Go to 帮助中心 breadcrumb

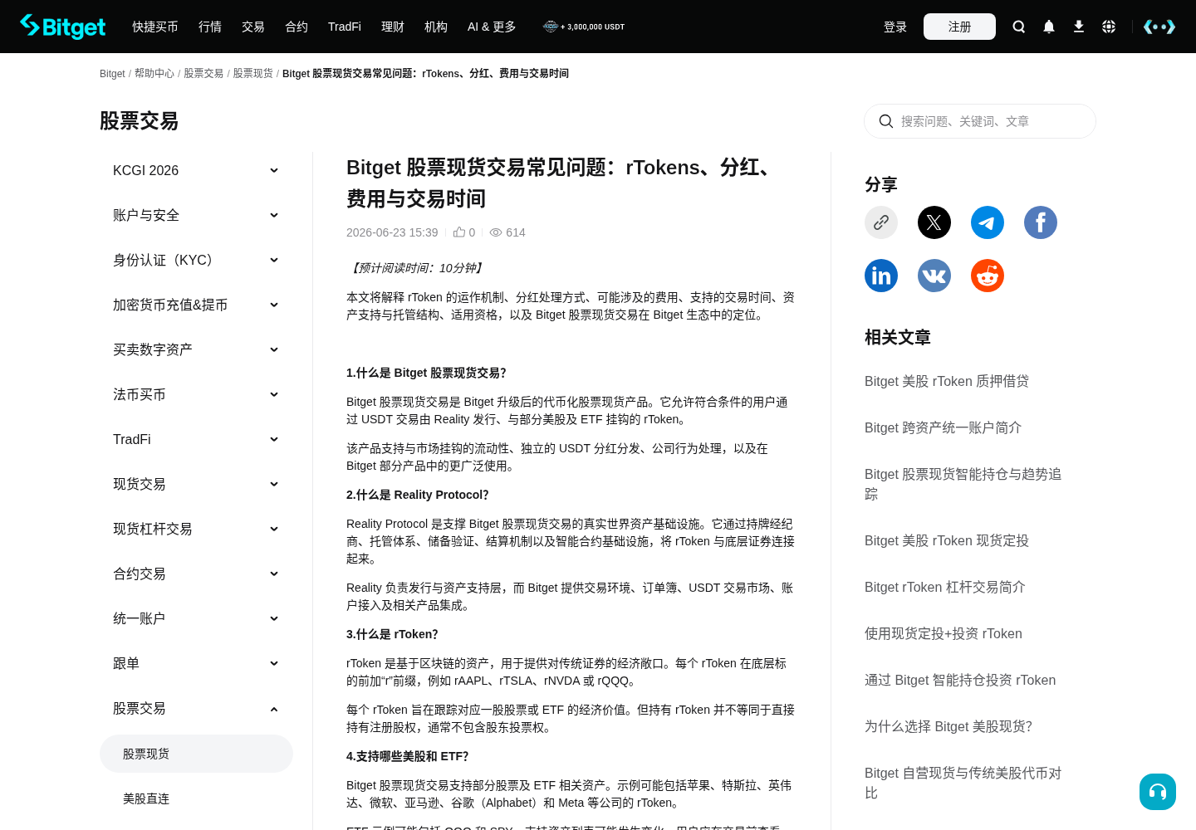[x=154, y=74]
